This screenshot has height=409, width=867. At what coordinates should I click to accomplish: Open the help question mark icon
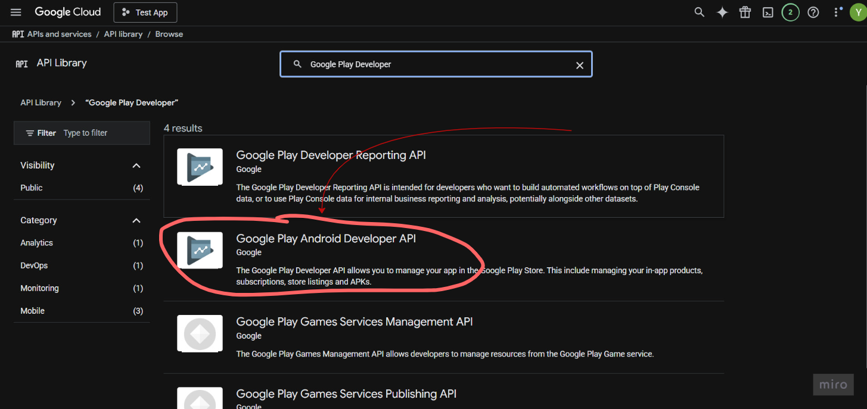(813, 13)
